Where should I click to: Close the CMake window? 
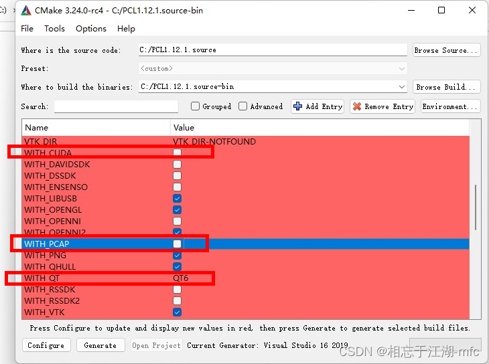click(472, 10)
